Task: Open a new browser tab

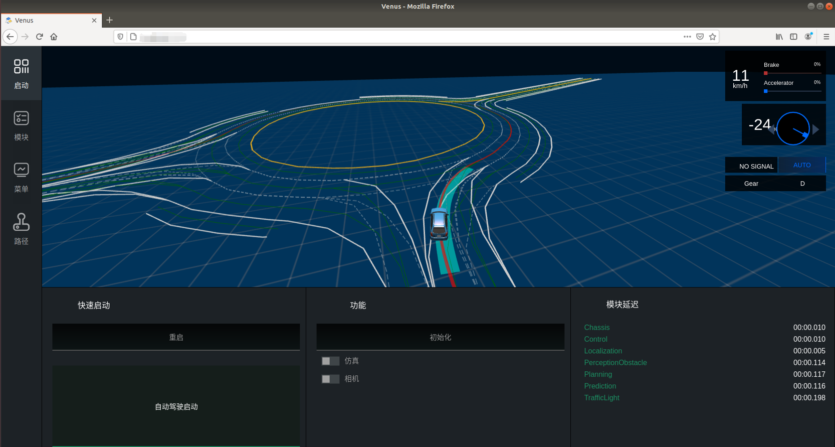Action: 110,20
